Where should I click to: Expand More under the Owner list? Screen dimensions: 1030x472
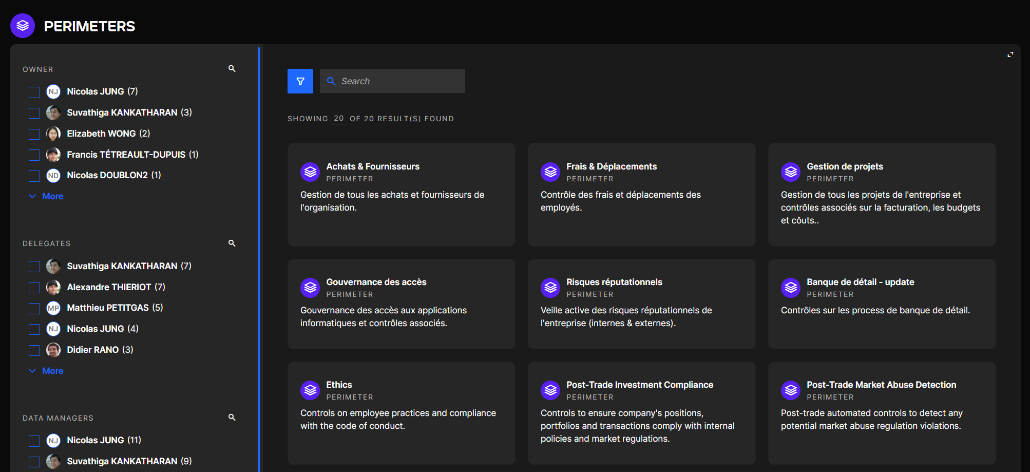point(52,196)
